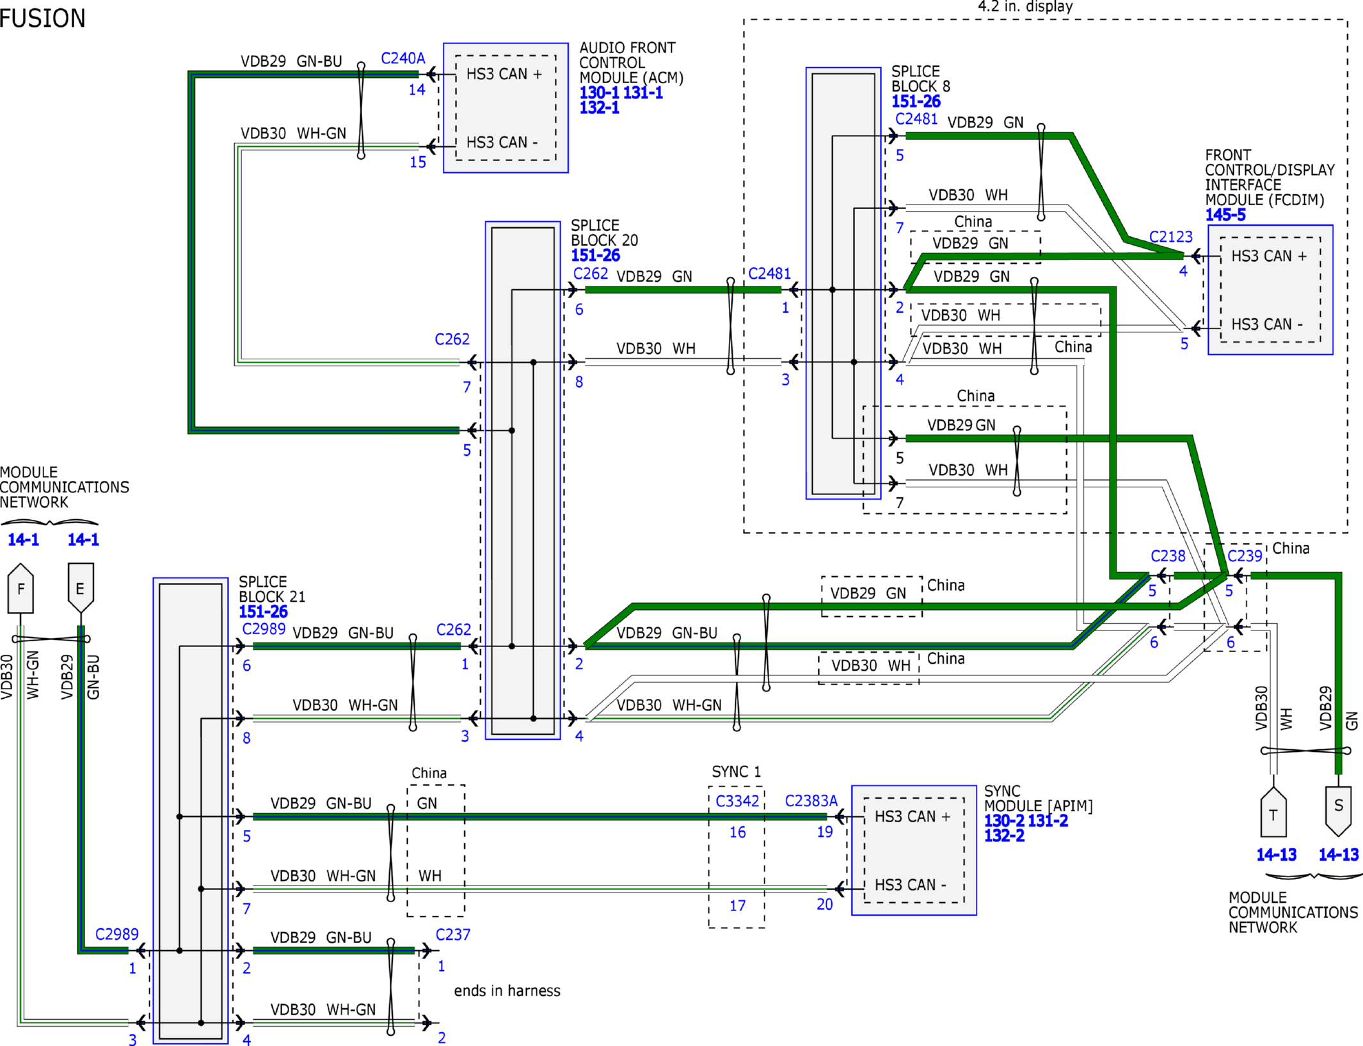Click the '4.2 in. display' caption
Viewport: 1363px width, 1046px height.
click(x=1025, y=6)
